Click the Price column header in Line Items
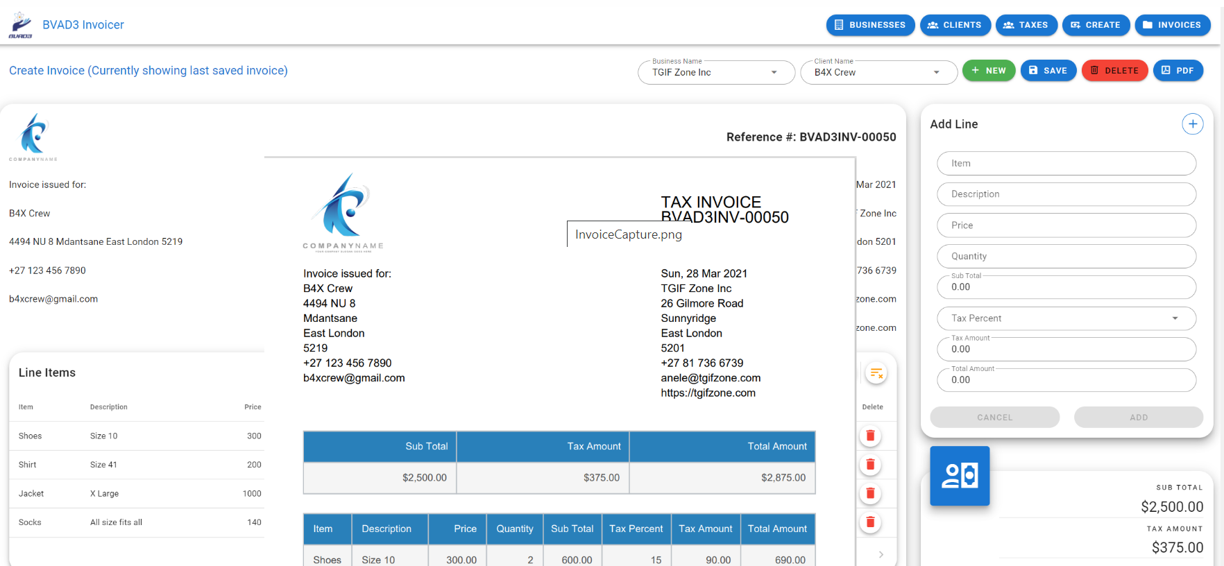The image size is (1224, 566). 253,407
